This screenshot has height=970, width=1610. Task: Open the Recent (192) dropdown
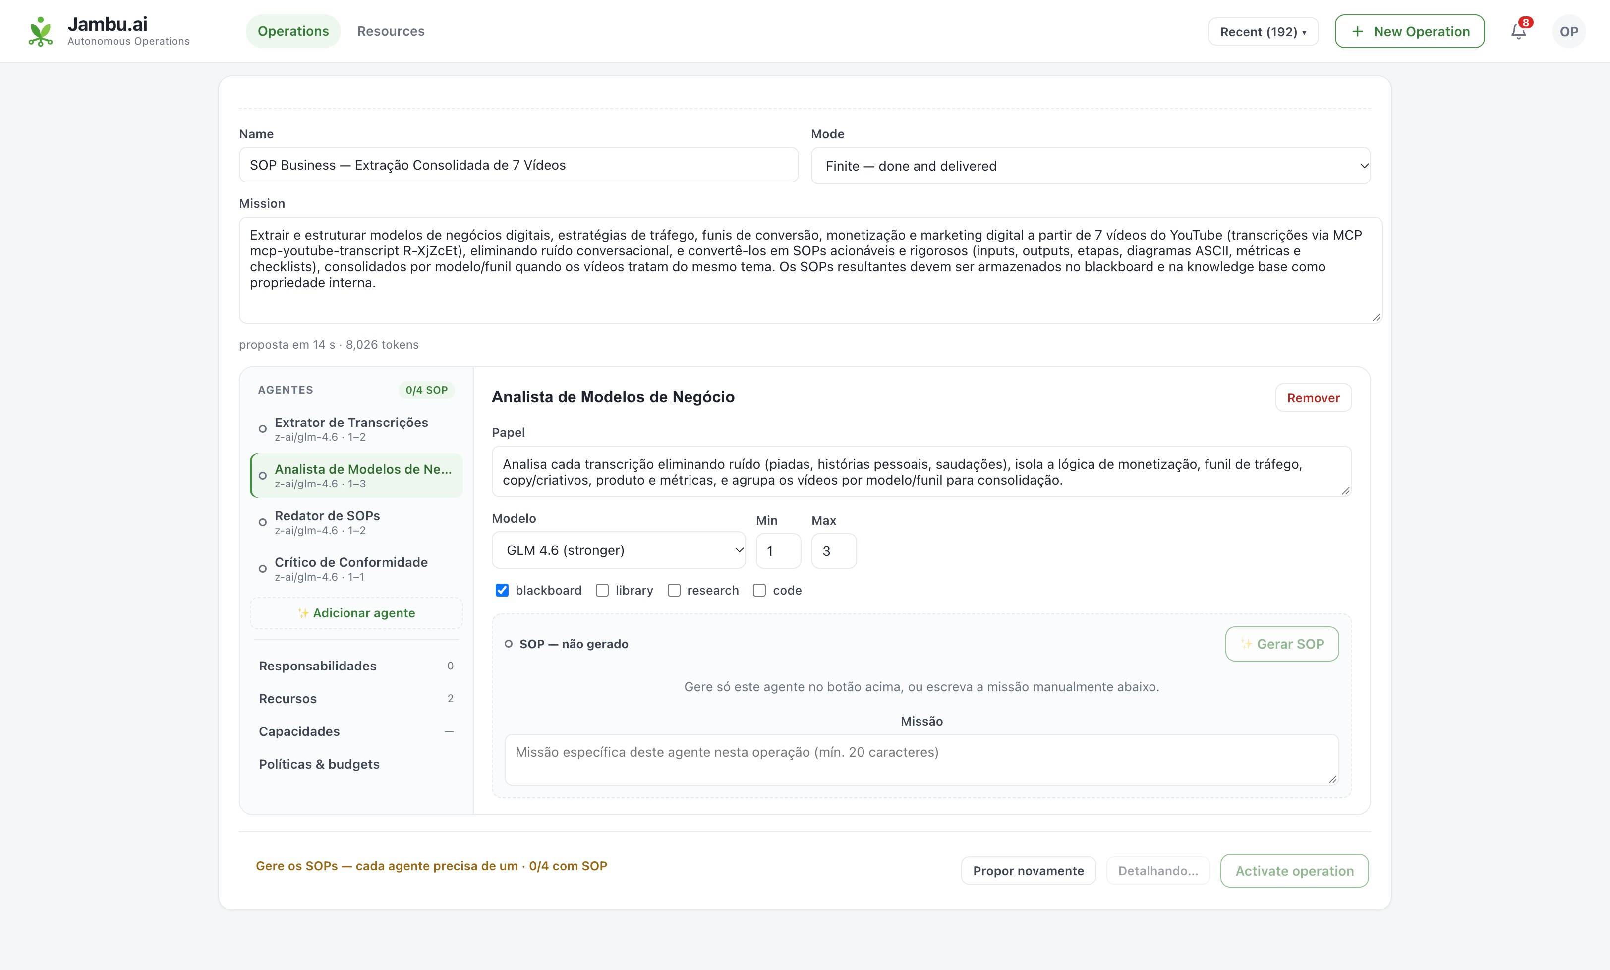click(1263, 31)
